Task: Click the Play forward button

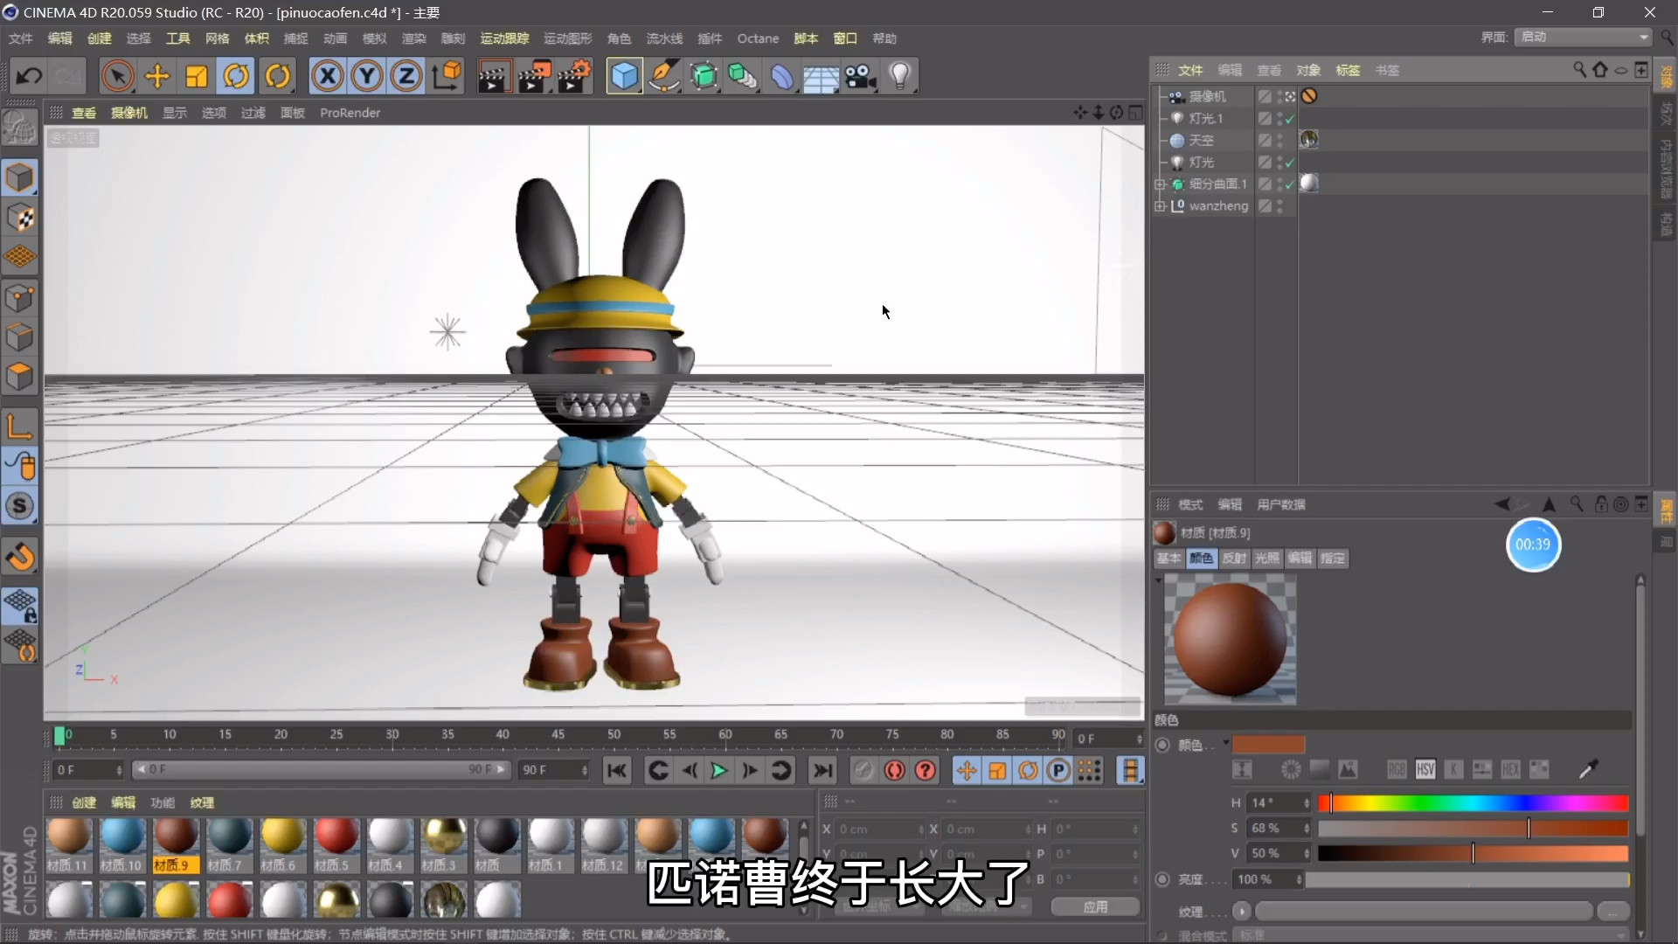Action: 718,770
